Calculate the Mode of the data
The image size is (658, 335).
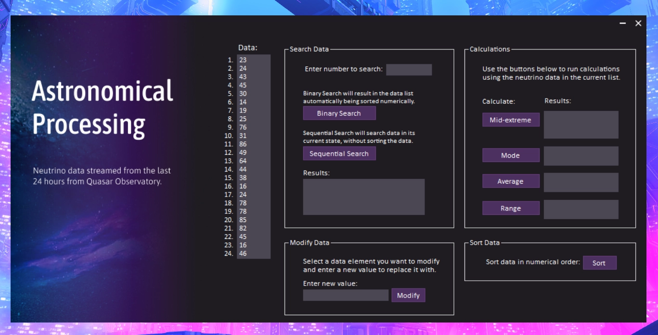511,156
